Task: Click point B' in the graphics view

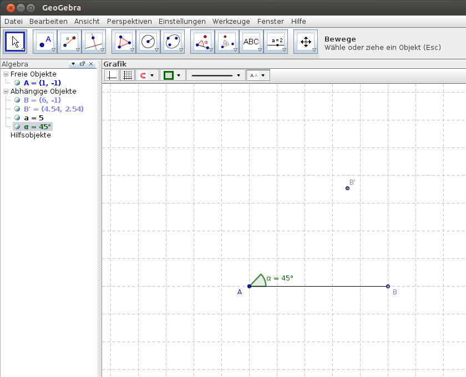Action: [x=347, y=188]
